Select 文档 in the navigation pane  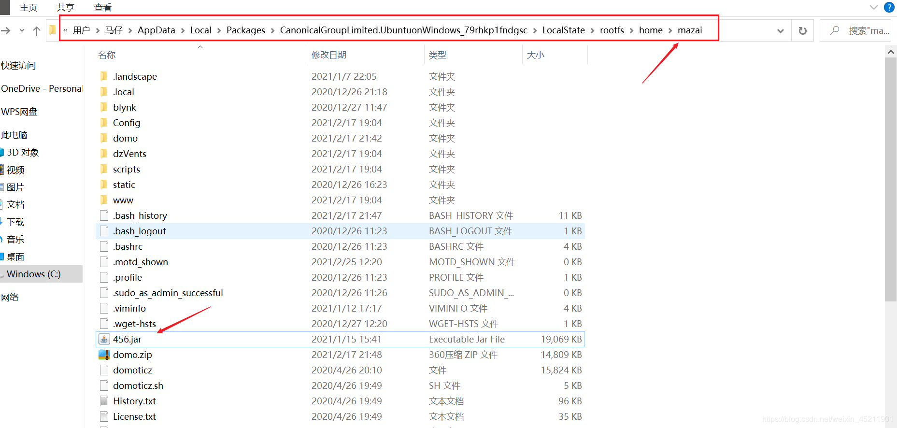tap(15, 204)
